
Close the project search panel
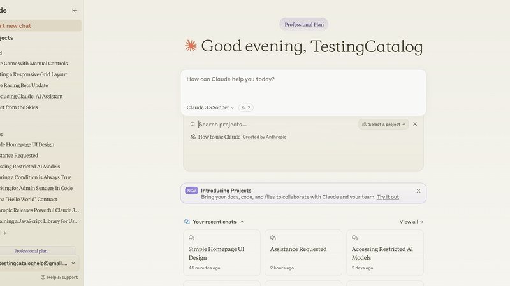[x=415, y=124]
